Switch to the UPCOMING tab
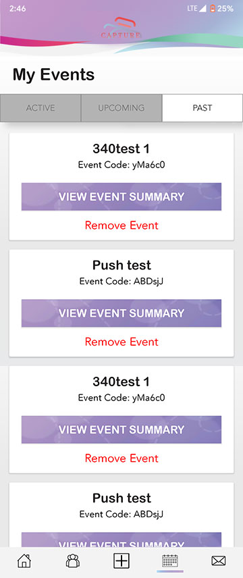The width and height of the screenshot is (243, 578). point(122,108)
